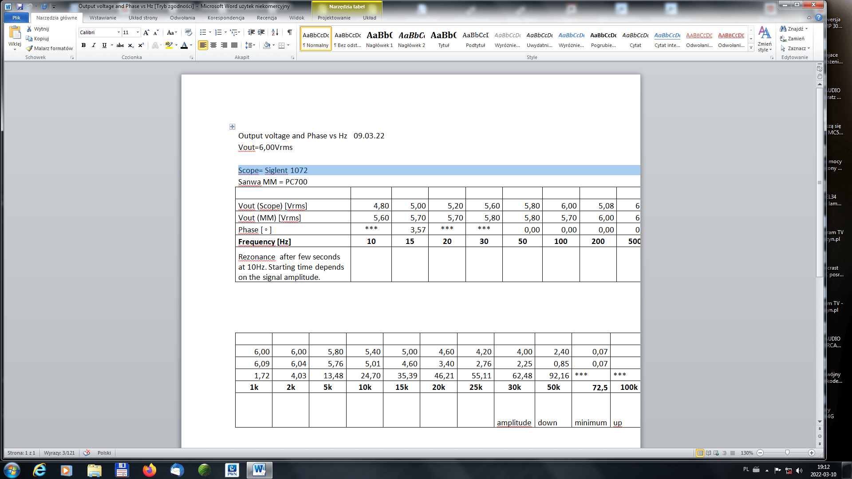Open the Widok (View) tab

[296, 18]
